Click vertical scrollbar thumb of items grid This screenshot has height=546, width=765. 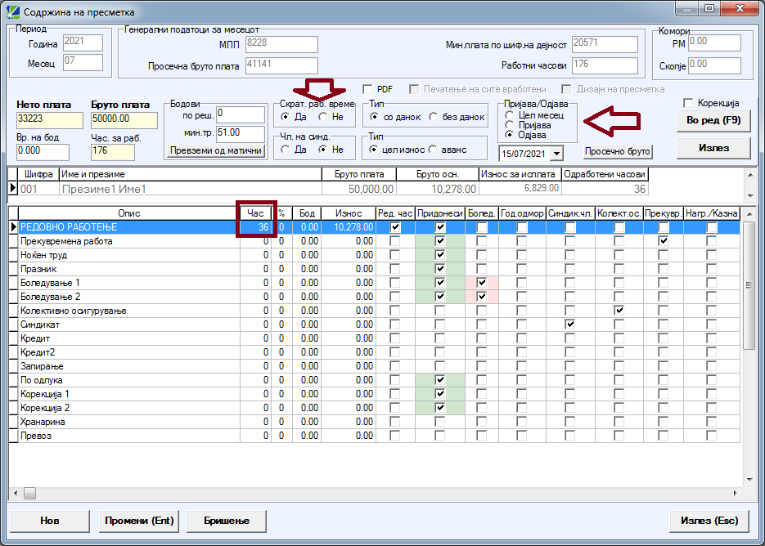pos(749,285)
